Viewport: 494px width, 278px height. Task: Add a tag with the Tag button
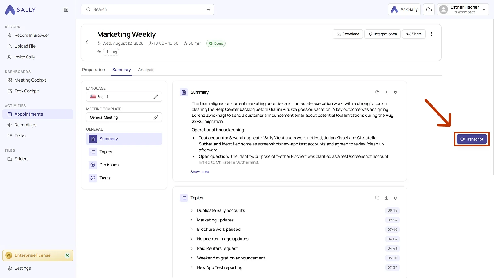111,52
